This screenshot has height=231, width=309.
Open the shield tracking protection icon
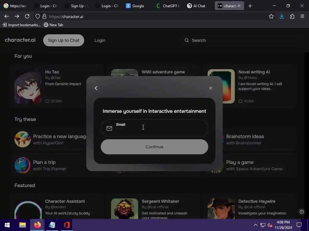(x=38, y=17)
